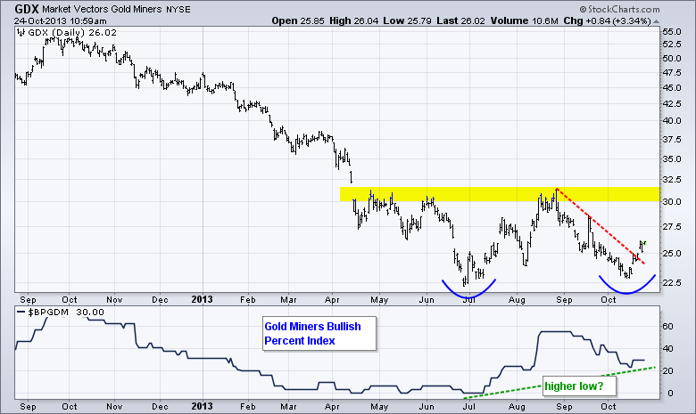Click the yellow resistance zone band

click(x=500, y=194)
